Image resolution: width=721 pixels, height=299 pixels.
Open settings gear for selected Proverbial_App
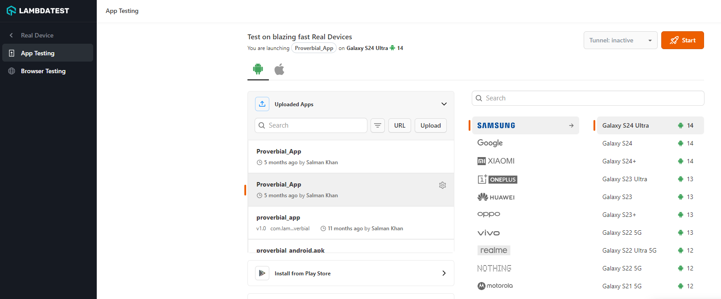[x=442, y=185]
